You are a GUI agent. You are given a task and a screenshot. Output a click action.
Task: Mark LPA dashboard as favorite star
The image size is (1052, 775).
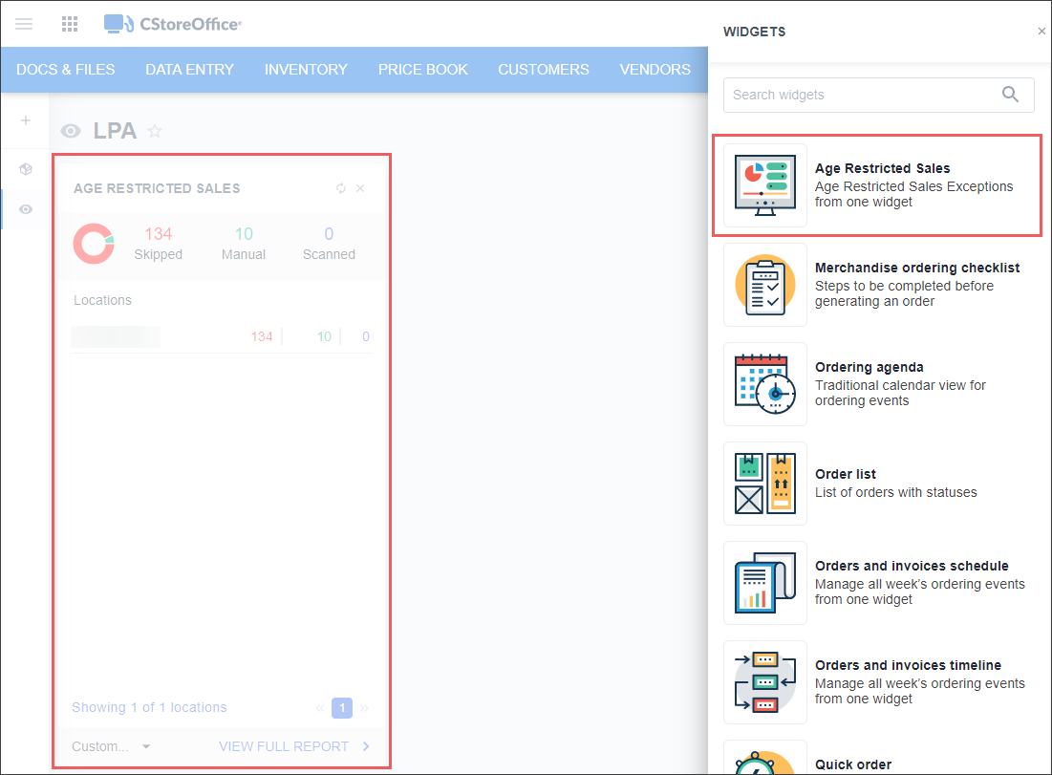(x=155, y=131)
